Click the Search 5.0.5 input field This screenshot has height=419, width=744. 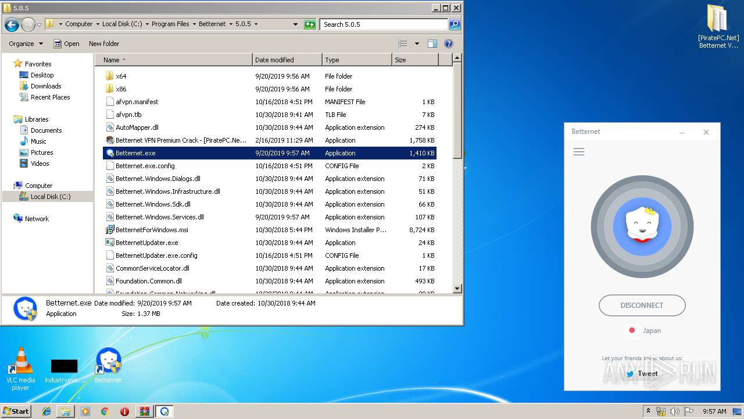tap(384, 24)
